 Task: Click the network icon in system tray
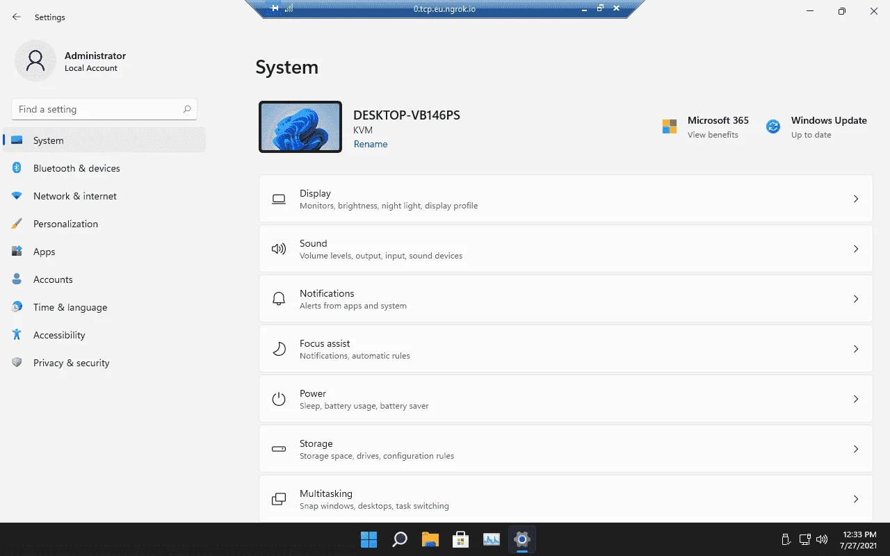(804, 539)
